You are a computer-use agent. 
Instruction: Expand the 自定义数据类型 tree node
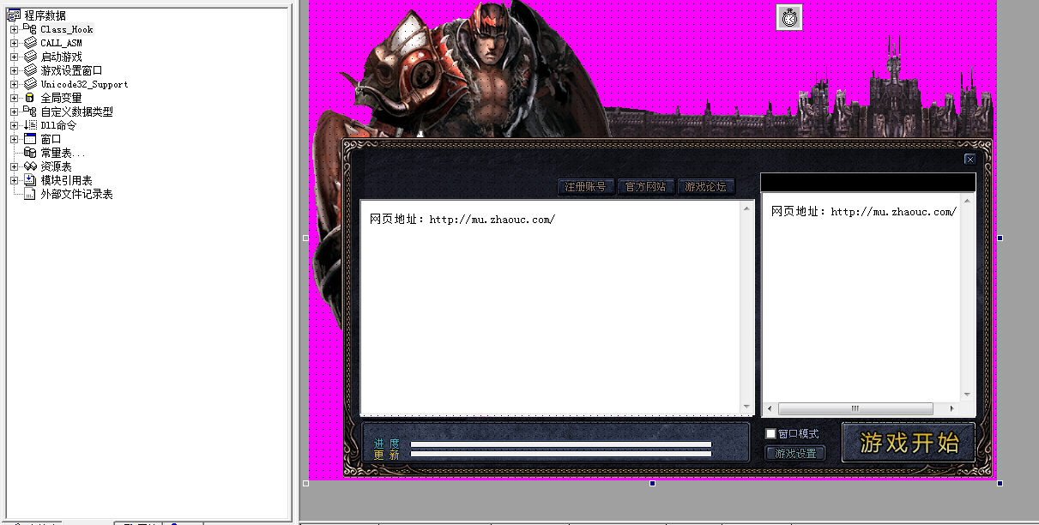coord(14,112)
